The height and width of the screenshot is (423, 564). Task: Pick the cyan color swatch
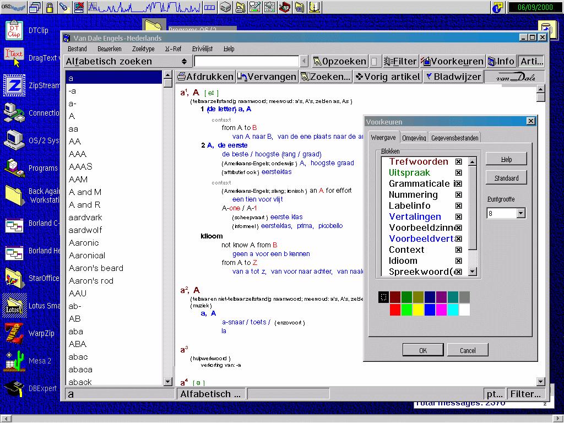453,310
